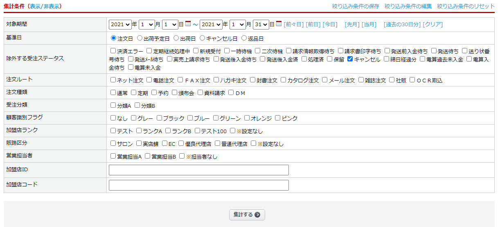500x227 pixels.
Task: Uncheck the キャンセル status checkbox
Action: click(x=350, y=59)
